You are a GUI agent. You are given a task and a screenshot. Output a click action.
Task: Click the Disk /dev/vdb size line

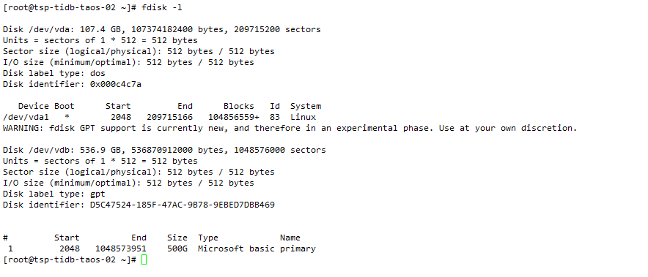pos(164,150)
